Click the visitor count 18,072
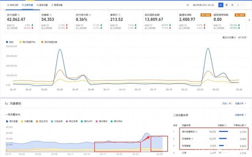Screen dimensions: 252x157 click(x=213, y=132)
